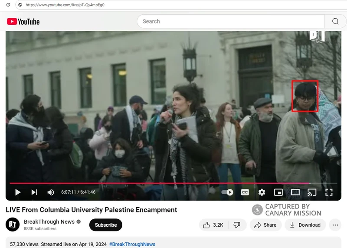
Task: Toggle the autoplay switch
Action: [x=227, y=192]
